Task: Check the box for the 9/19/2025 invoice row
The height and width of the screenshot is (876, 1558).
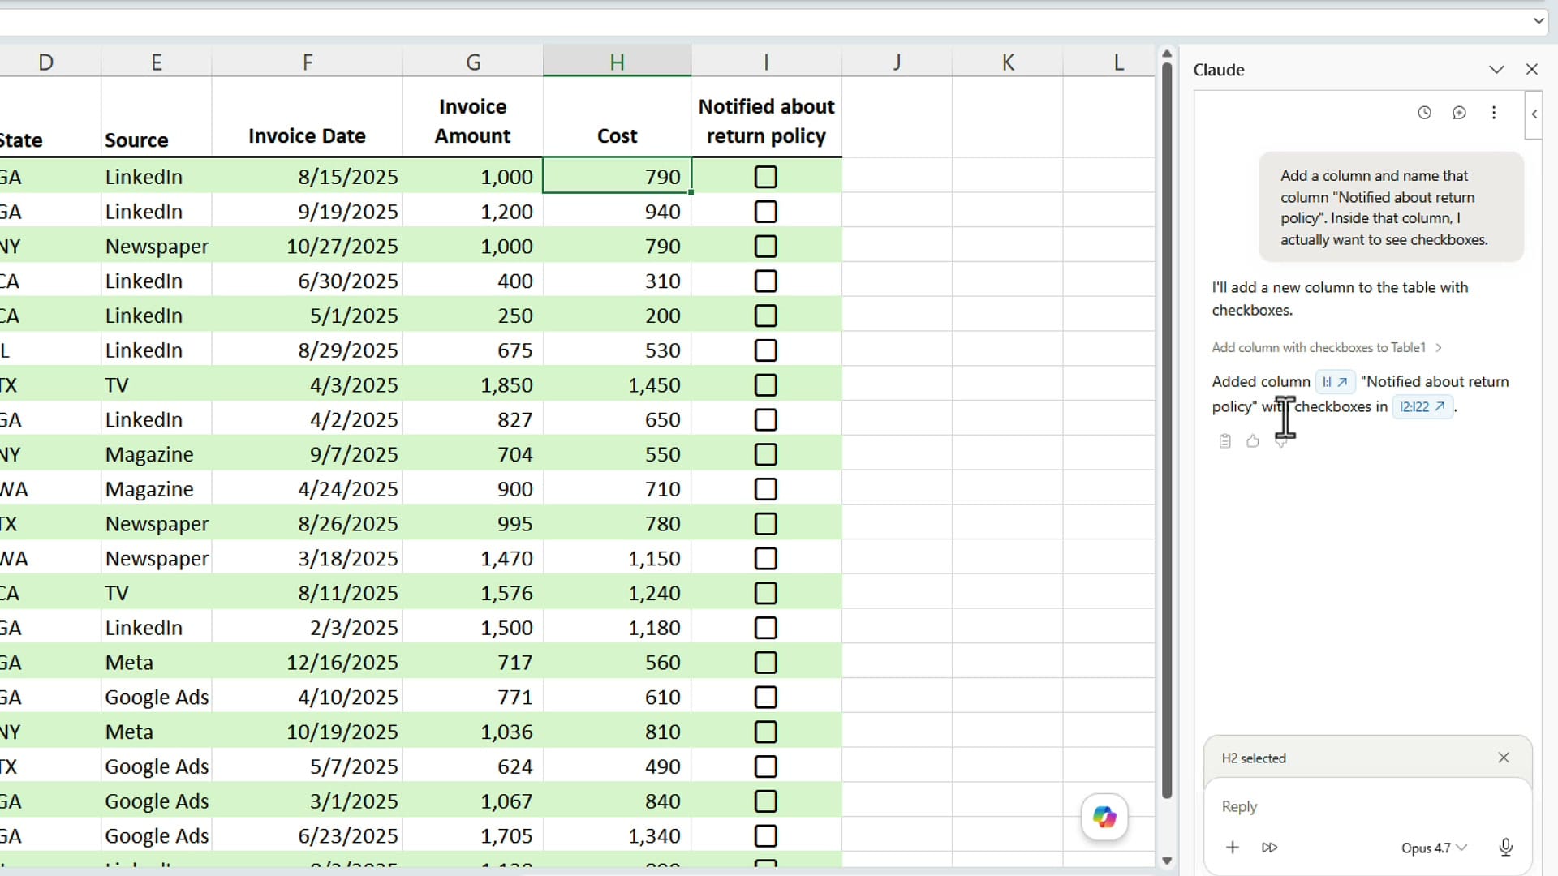Action: click(x=765, y=212)
